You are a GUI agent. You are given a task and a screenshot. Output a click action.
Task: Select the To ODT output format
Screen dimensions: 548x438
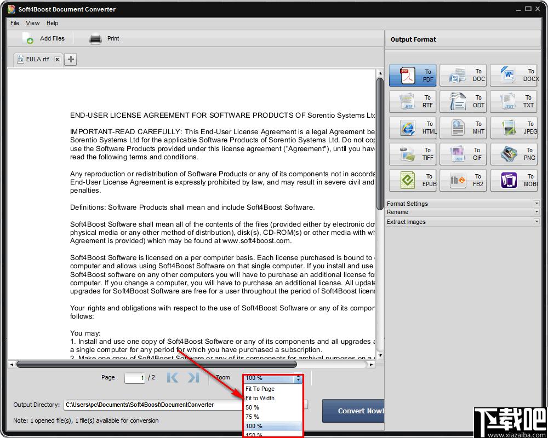pyautogui.click(x=463, y=102)
